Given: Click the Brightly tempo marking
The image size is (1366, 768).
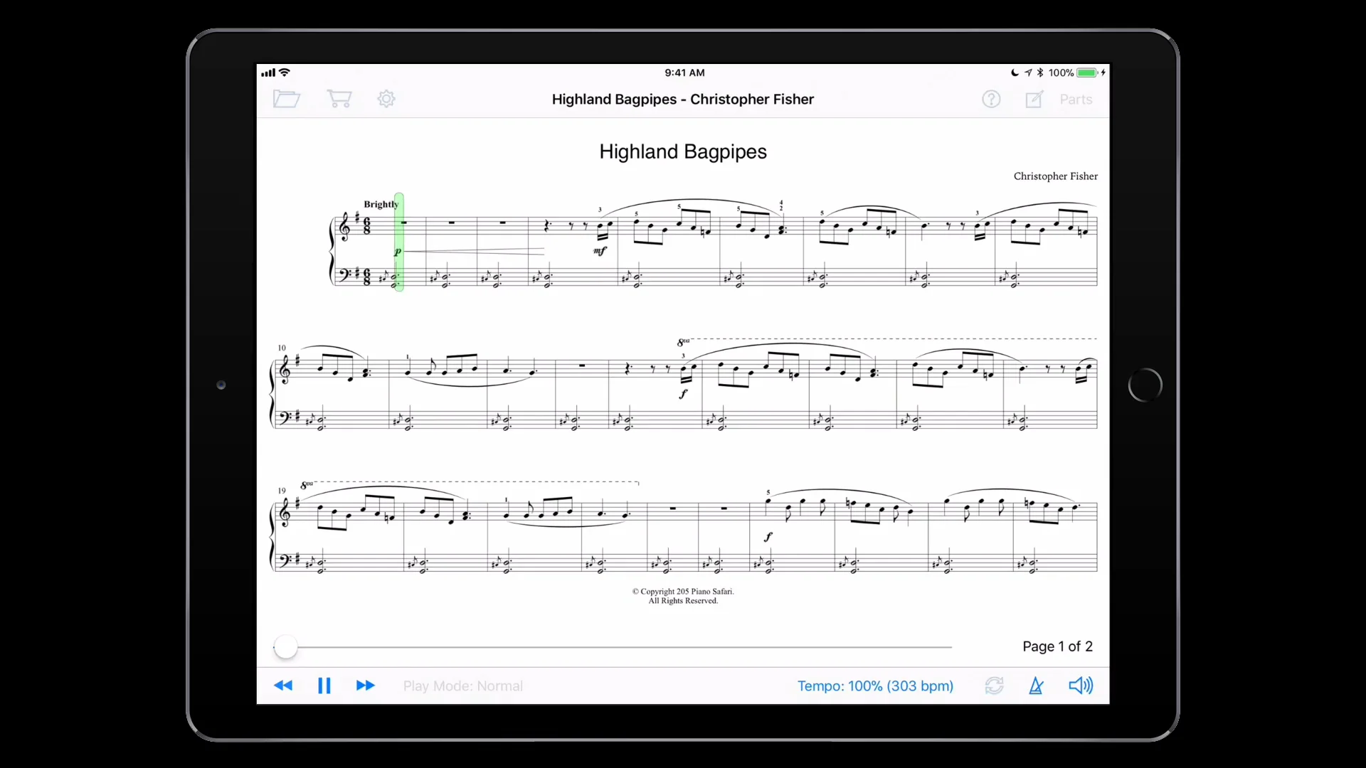Looking at the screenshot, I should 381,204.
